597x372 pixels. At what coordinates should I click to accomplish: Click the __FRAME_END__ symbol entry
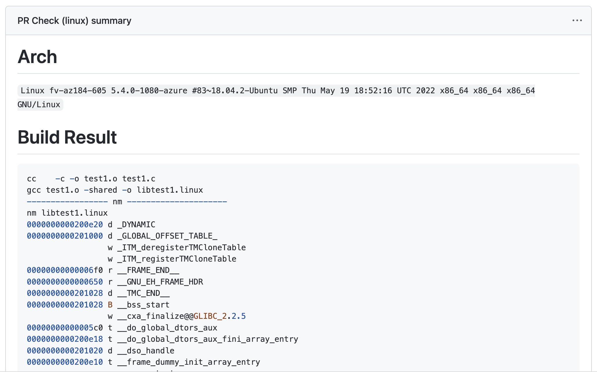click(x=148, y=270)
